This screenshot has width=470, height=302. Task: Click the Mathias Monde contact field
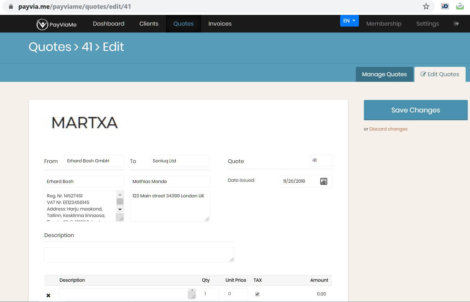[170, 181]
